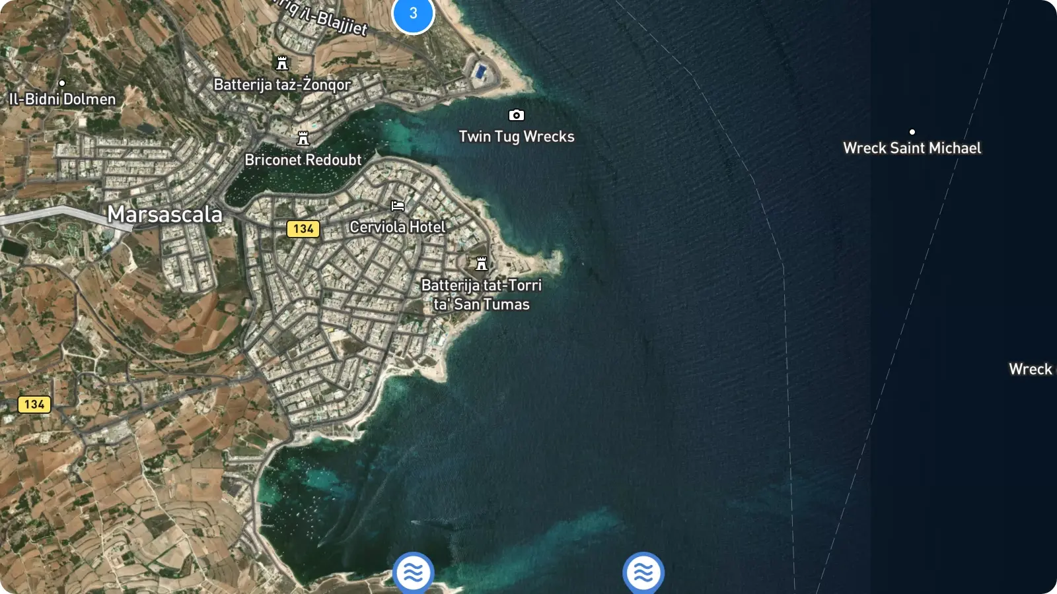
Task: Select the fort icon above Briconet Redoubt
Action: click(x=303, y=139)
